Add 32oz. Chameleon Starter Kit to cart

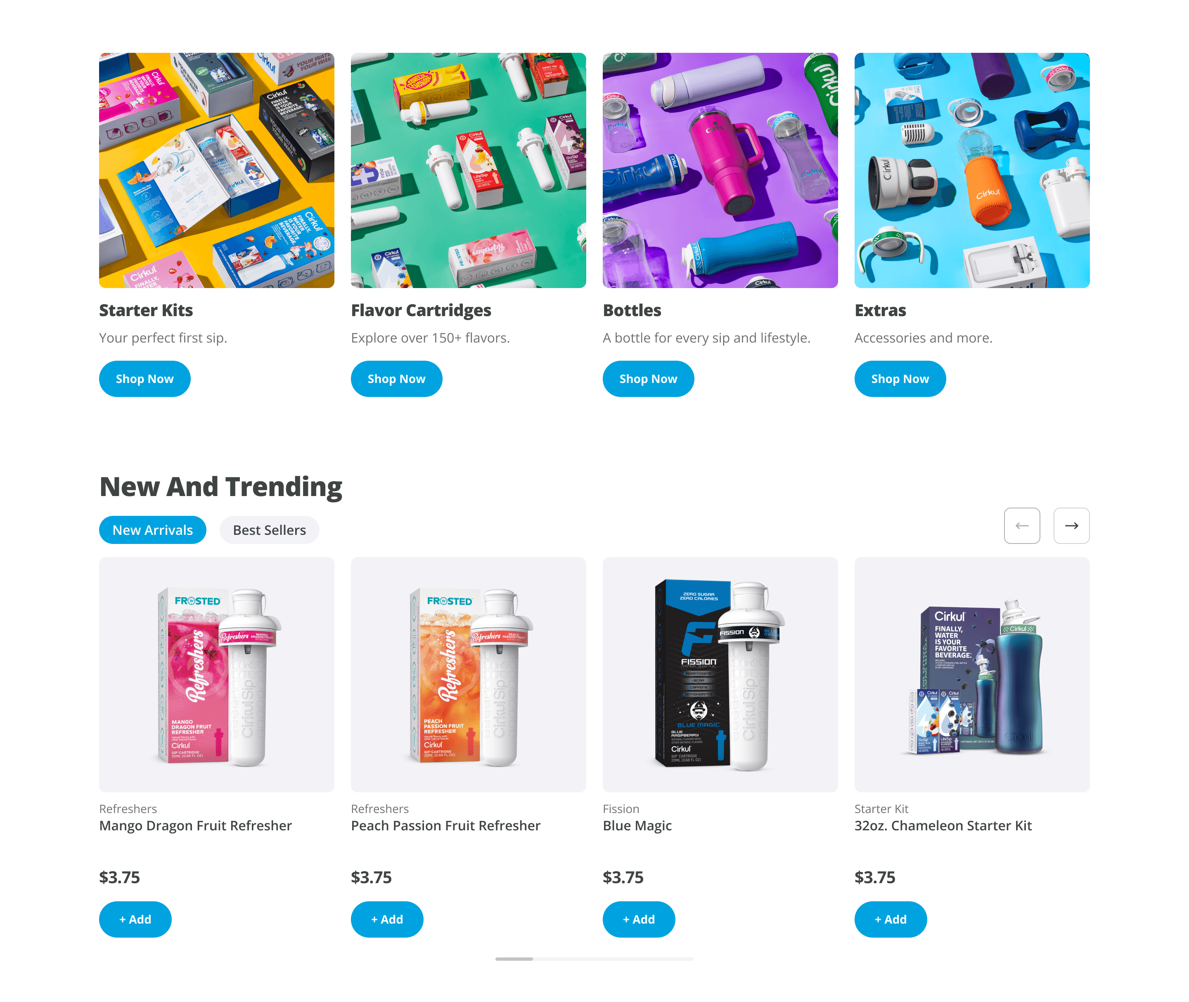point(891,919)
